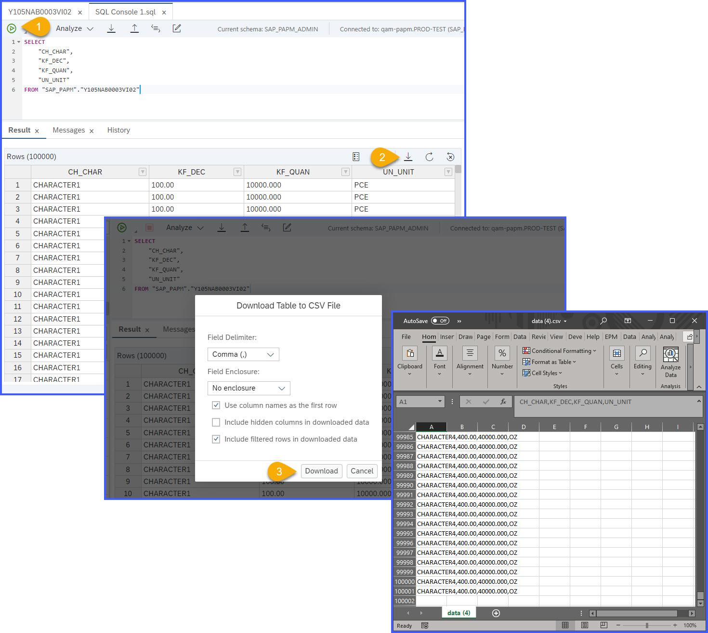Switch to the Messages tab
The image size is (708, 633).
[68, 130]
